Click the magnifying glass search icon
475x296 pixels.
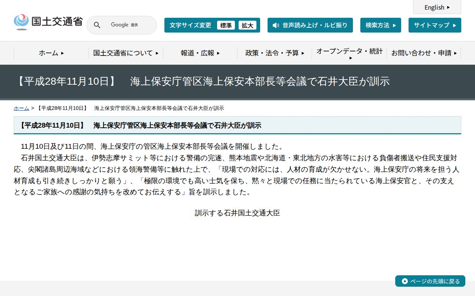[97, 25]
